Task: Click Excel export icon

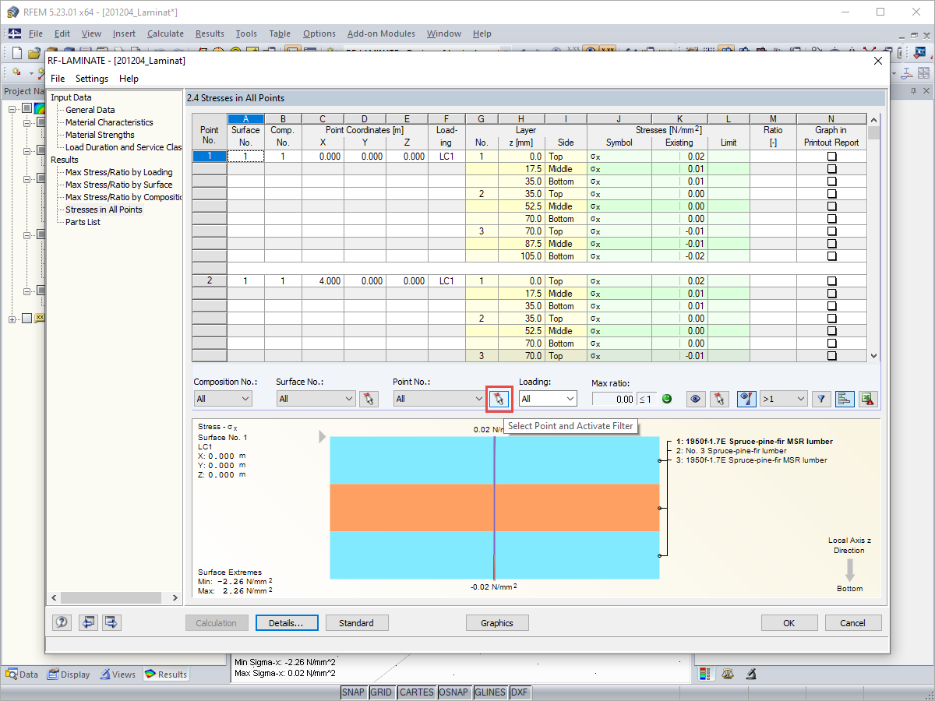Action: [x=869, y=399]
